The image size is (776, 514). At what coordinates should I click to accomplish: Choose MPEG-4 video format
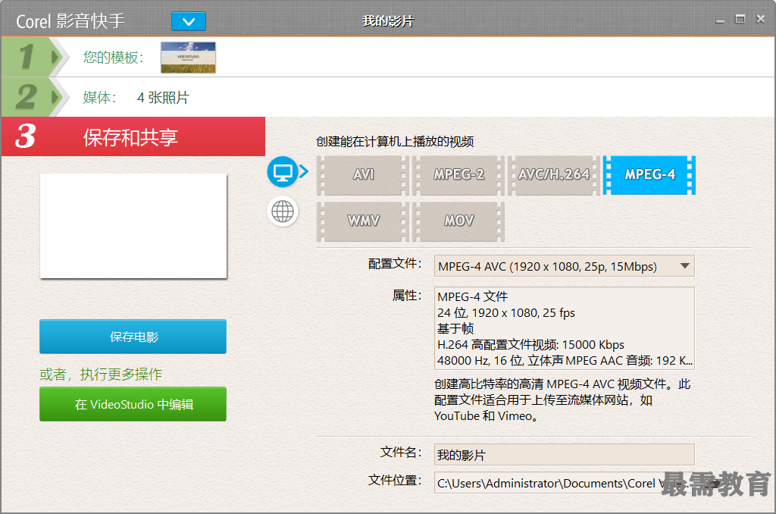(649, 175)
